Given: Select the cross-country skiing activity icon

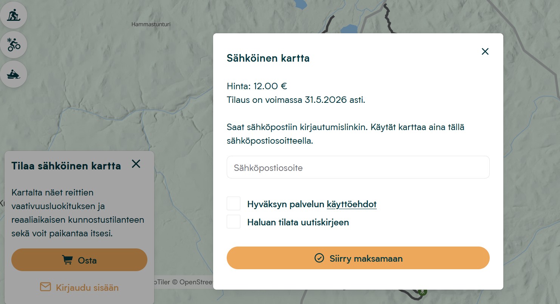Looking at the screenshot, I should 14,15.
